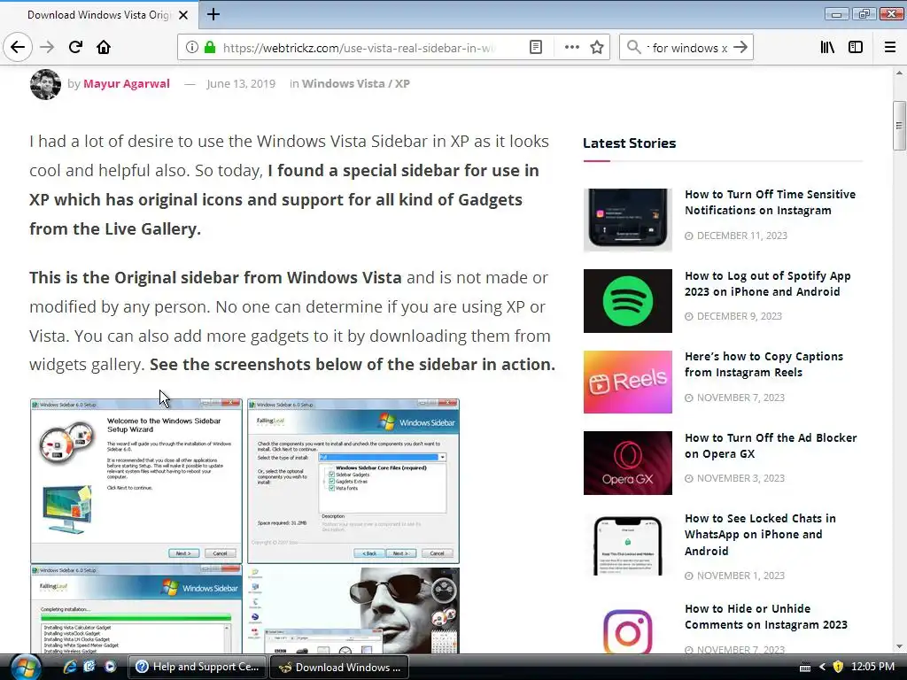
Task: Show the browser sidebars icon
Action: [x=856, y=48]
